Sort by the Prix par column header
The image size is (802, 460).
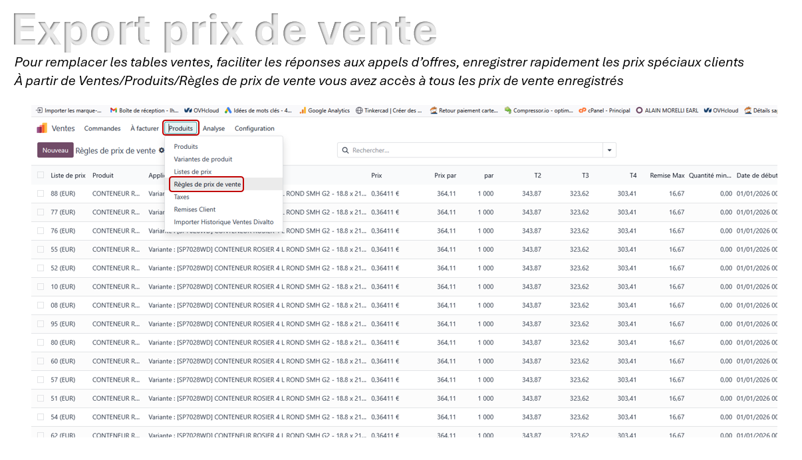coord(445,175)
